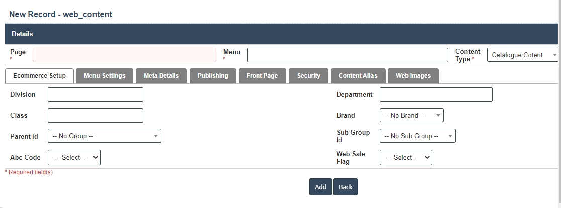The image size is (561, 208).
Task: Open the Parent Id group dropdown
Action: [105, 136]
